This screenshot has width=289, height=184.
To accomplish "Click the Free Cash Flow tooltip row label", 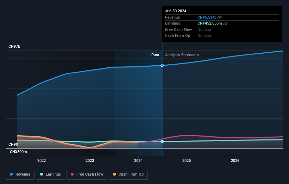I will click(x=178, y=29).
